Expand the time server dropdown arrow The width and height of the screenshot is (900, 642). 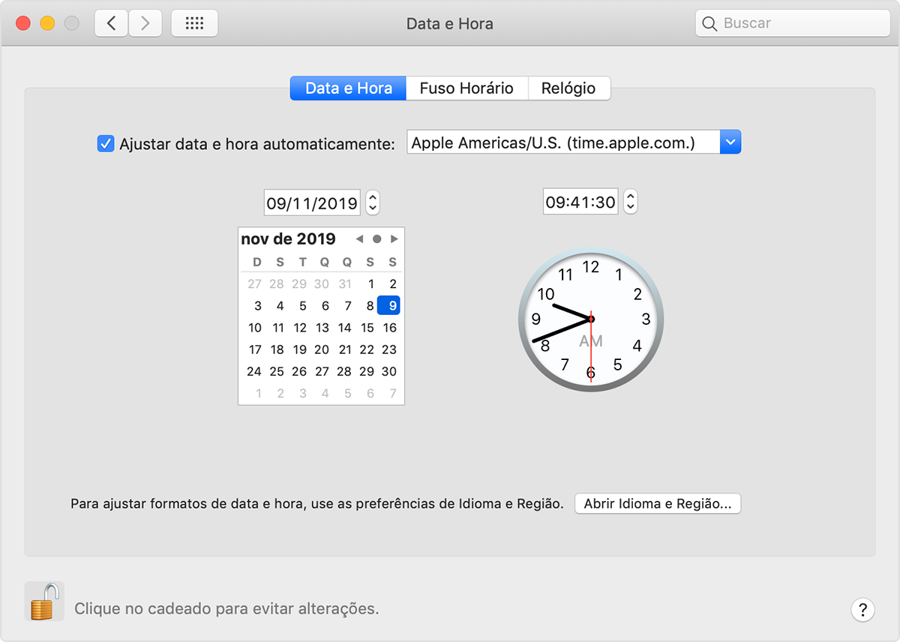pos(730,142)
